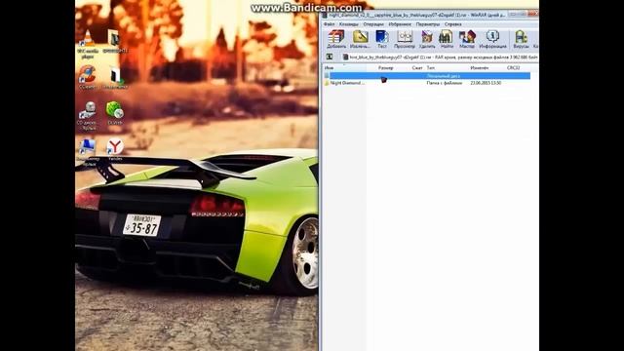Open the Справка menu
This screenshot has width=624, height=351.
452,24
